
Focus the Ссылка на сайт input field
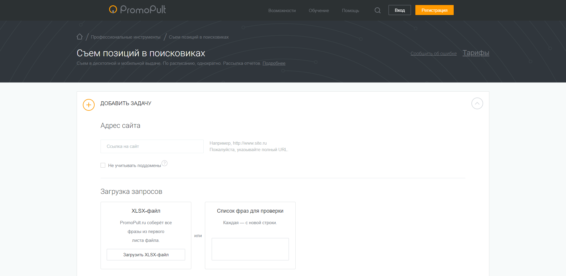click(x=152, y=146)
